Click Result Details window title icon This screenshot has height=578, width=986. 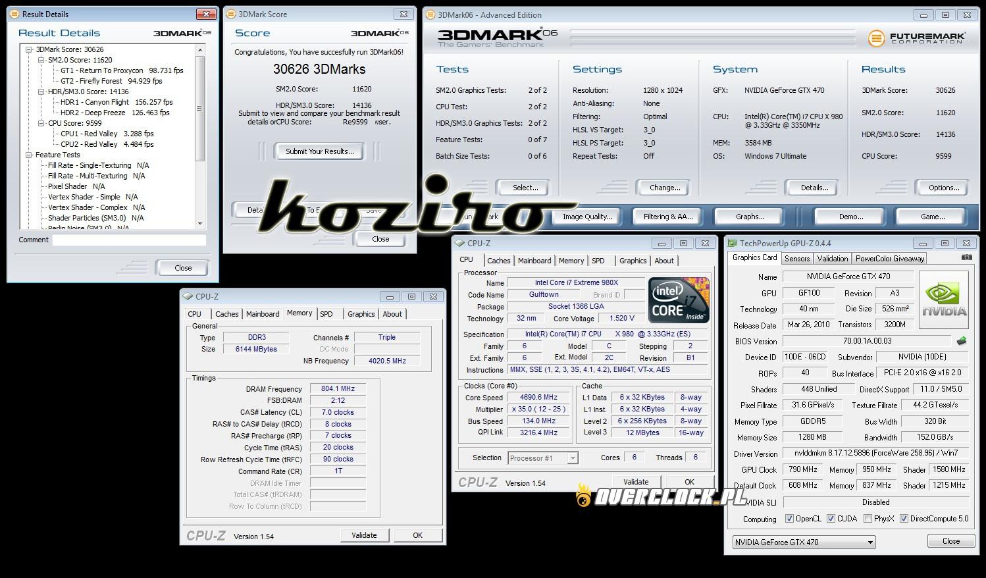pos(14,14)
